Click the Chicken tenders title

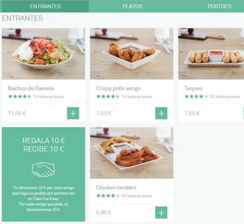[116, 188]
